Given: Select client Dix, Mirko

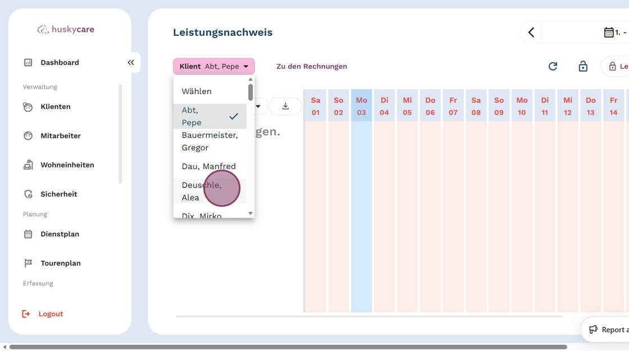Looking at the screenshot, I should [210, 215].
